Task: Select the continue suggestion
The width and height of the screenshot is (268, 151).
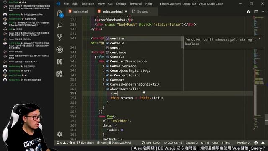Action: (143, 52)
